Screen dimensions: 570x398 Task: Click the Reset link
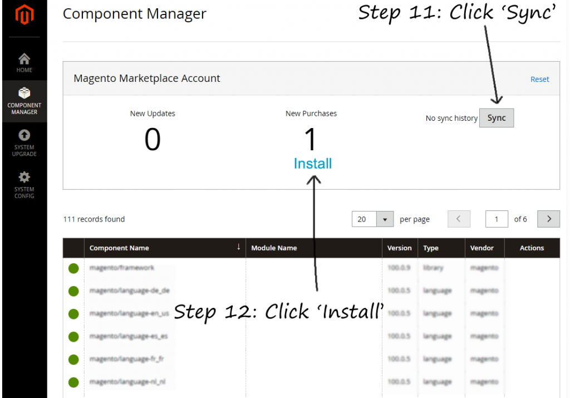539,80
